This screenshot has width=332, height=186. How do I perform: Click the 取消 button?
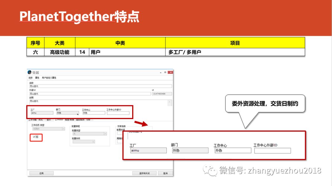click(x=165, y=173)
